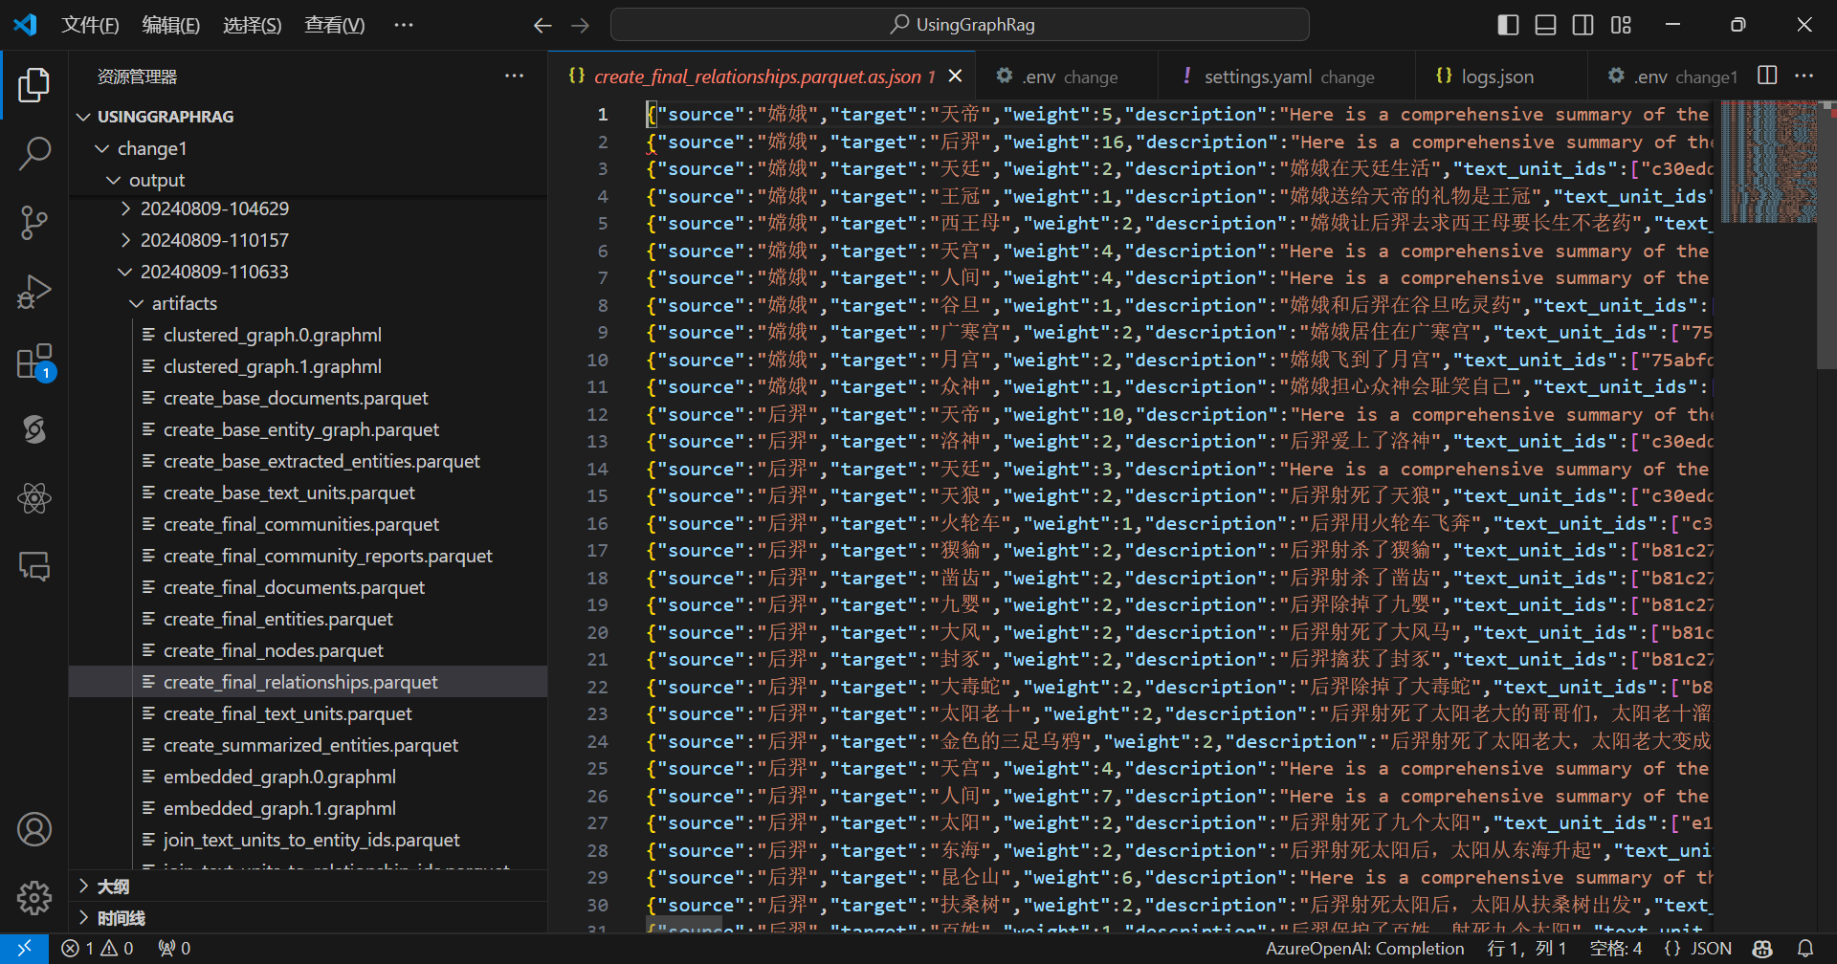This screenshot has width=1837, height=964.
Task: Click AzureOpenAI: Completion in status bar
Action: [x=1364, y=948]
